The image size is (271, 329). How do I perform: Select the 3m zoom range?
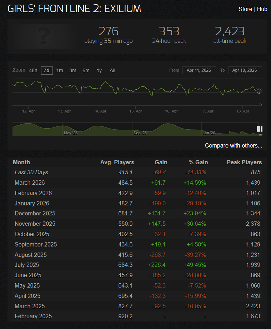pos(73,70)
